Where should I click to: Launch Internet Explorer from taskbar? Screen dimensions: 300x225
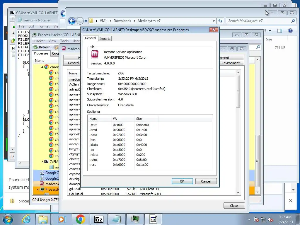click(x=26, y=219)
